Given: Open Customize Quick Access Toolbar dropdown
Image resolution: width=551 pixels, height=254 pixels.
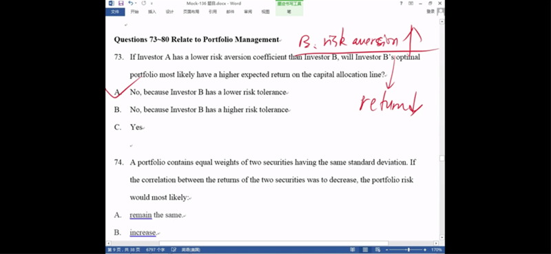Looking at the screenshot, I should pos(152,3).
